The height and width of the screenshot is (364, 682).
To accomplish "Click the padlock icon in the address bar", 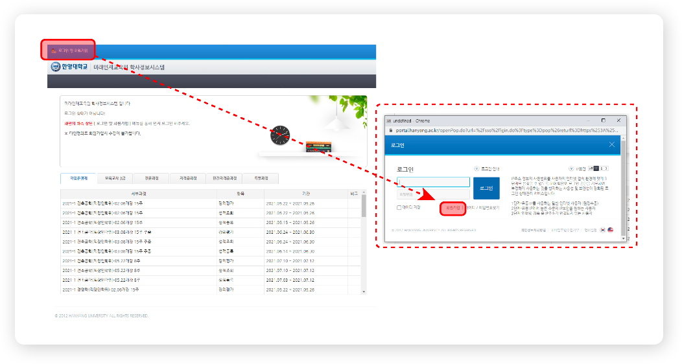I will [x=391, y=130].
